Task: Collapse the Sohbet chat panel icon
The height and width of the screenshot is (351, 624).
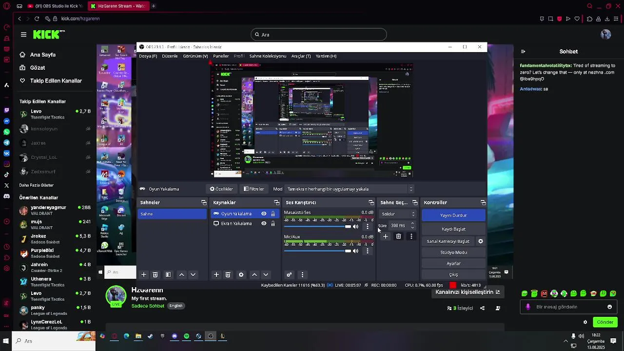Action: (523, 51)
